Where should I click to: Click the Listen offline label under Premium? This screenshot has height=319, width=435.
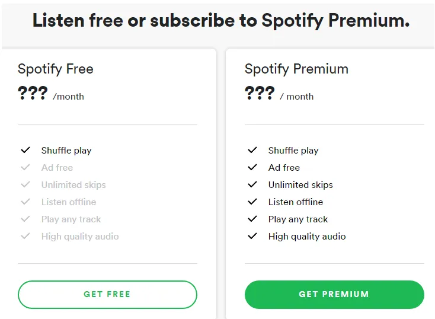296,202
